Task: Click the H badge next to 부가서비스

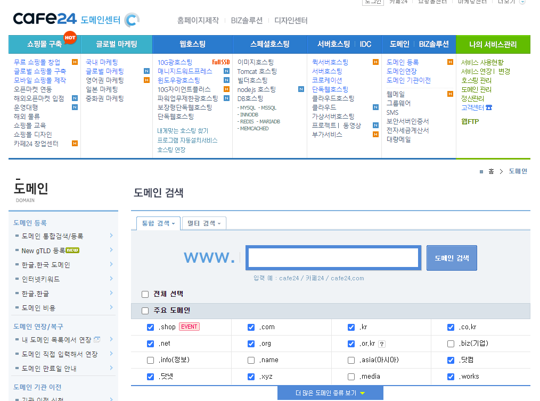Action: (x=375, y=135)
